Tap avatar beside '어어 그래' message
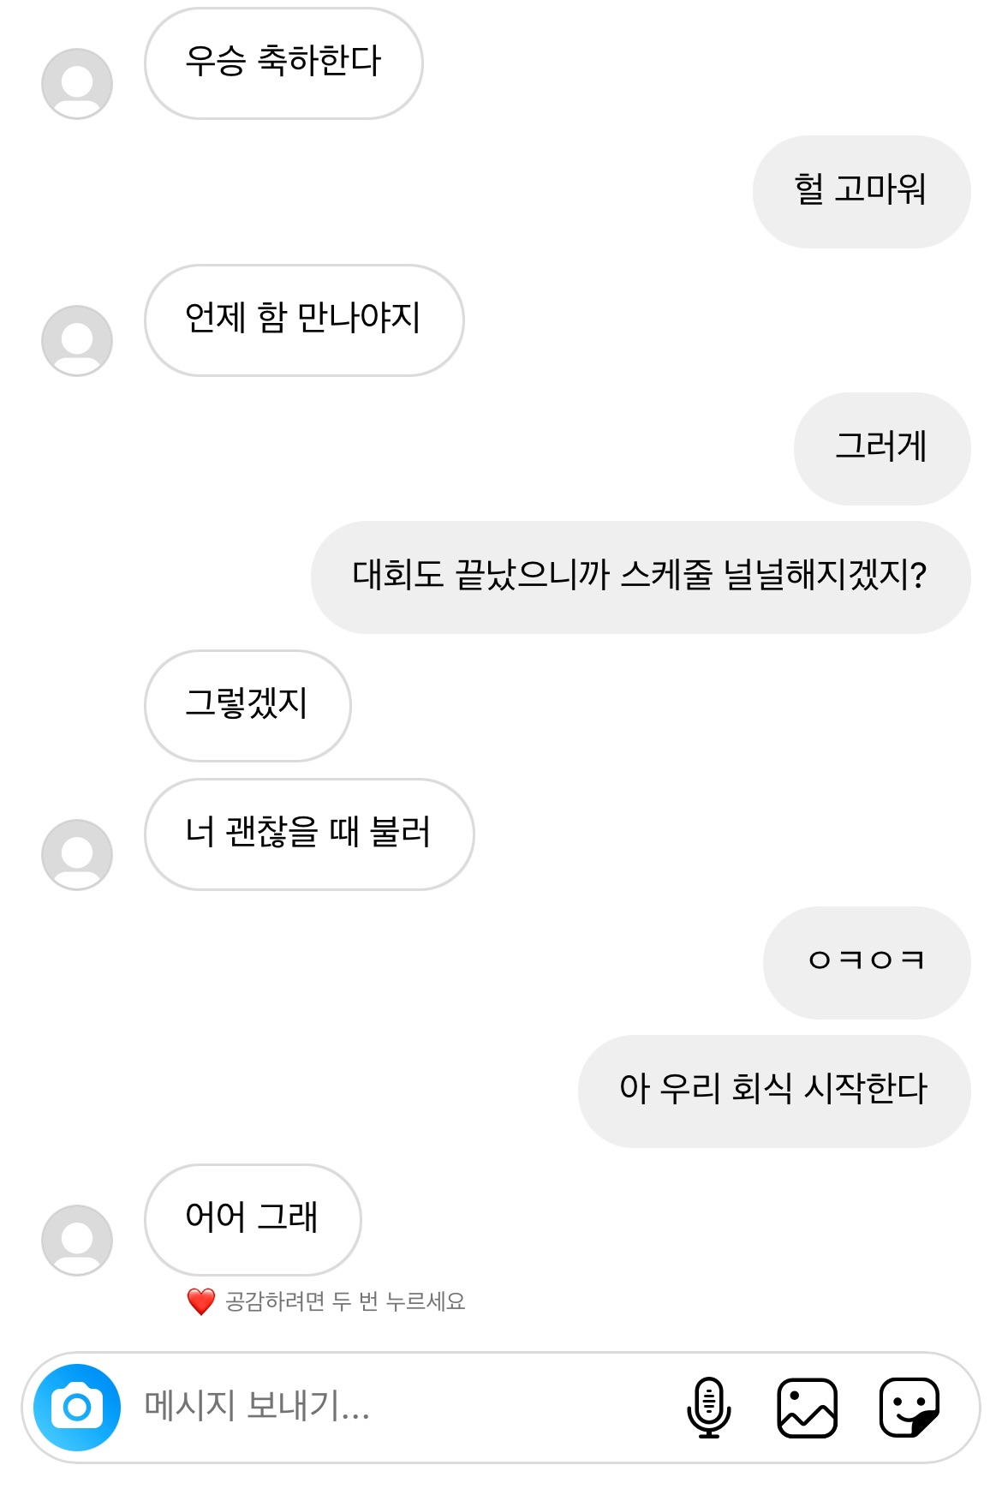The height and width of the screenshot is (1501, 1002). pos(77,1241)
